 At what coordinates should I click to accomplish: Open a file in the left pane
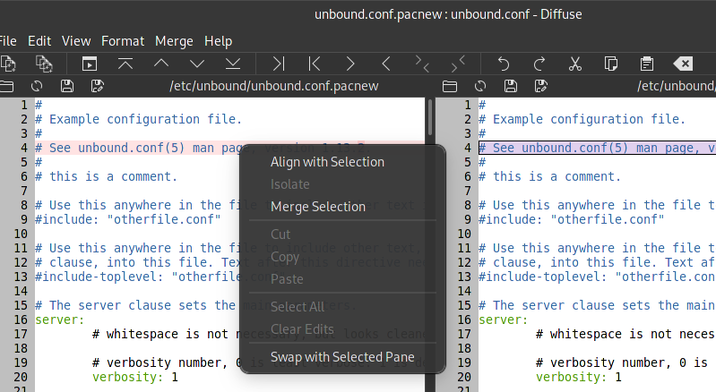tap(6, 86)
